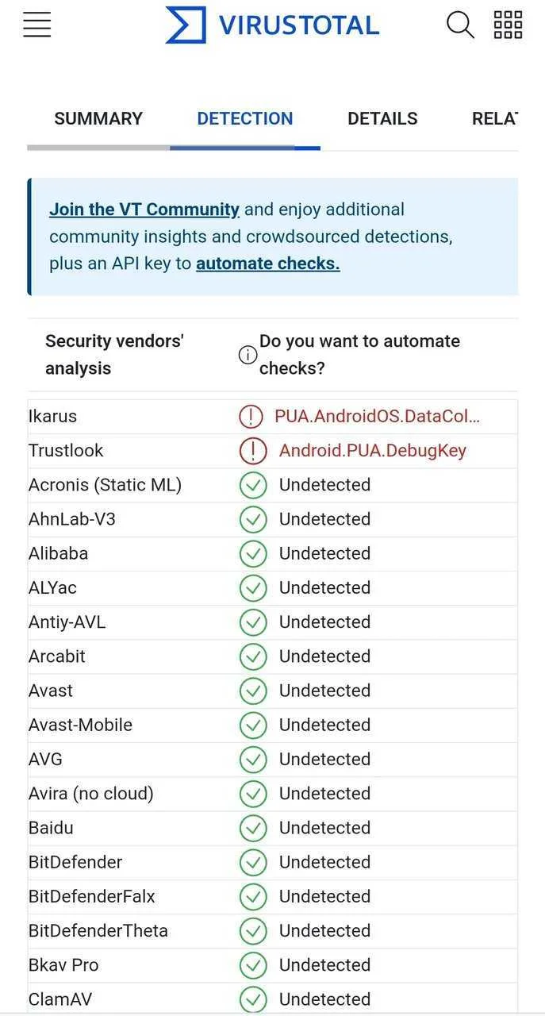The image size is (545, 1016).
Task: Click the red warning icon for Trustlook
Action: (253, 450)
